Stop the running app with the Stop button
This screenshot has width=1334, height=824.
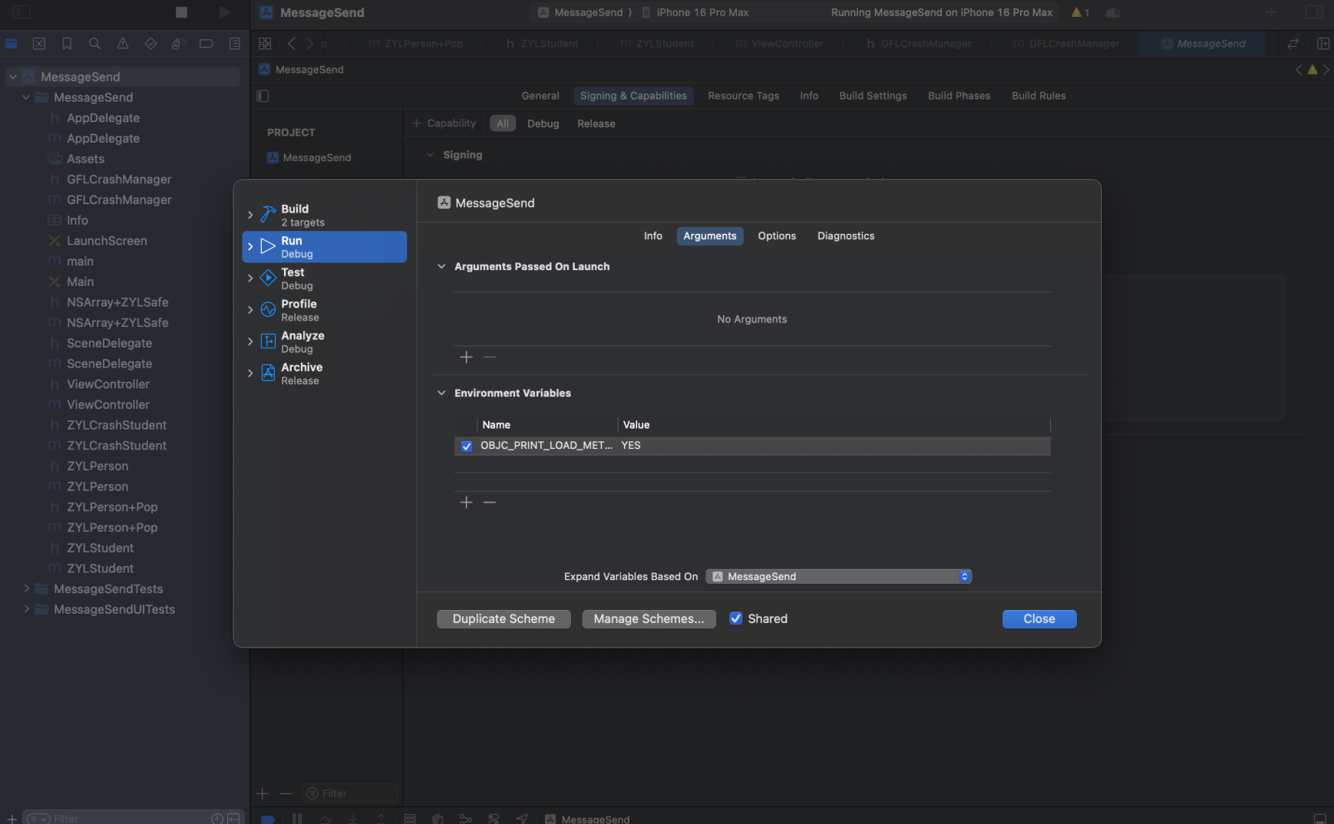181,12
